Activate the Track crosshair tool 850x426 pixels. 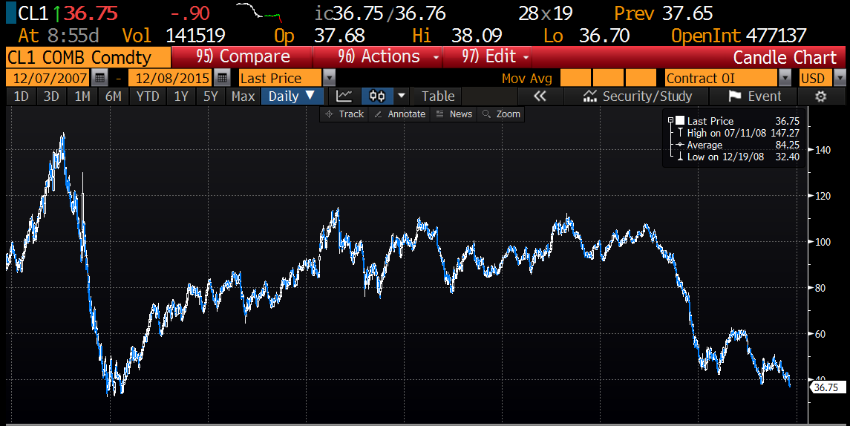click(x=344, y=114)
